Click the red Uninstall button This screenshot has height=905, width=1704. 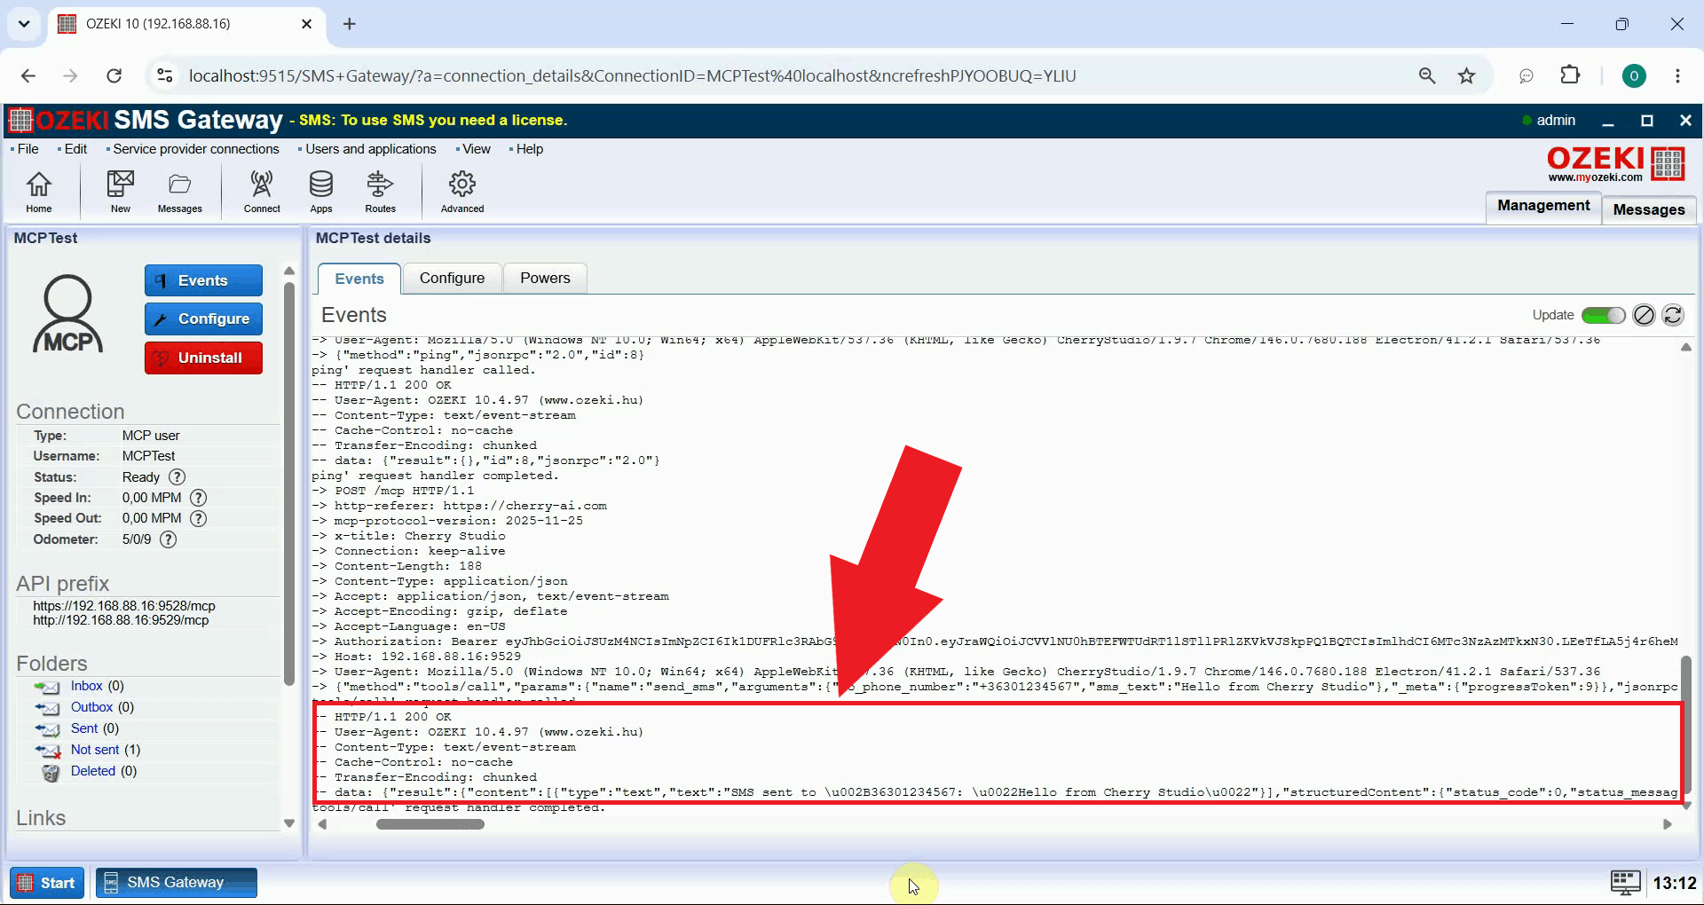pyautogui.click(x=203, y=358)
